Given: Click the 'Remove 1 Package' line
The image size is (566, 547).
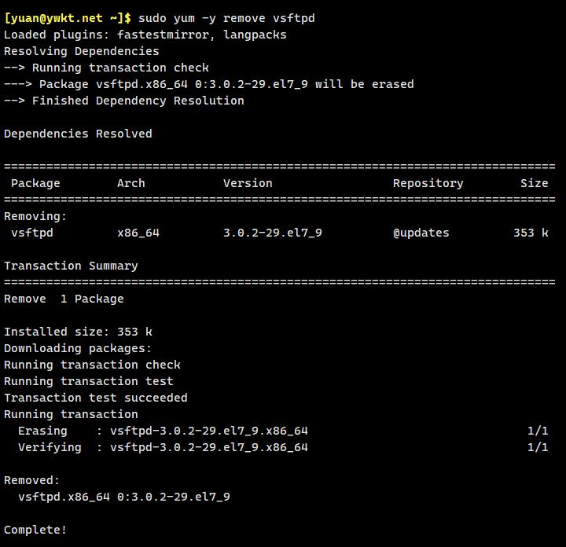Looking at the screenshot, I should click(64, 299).
